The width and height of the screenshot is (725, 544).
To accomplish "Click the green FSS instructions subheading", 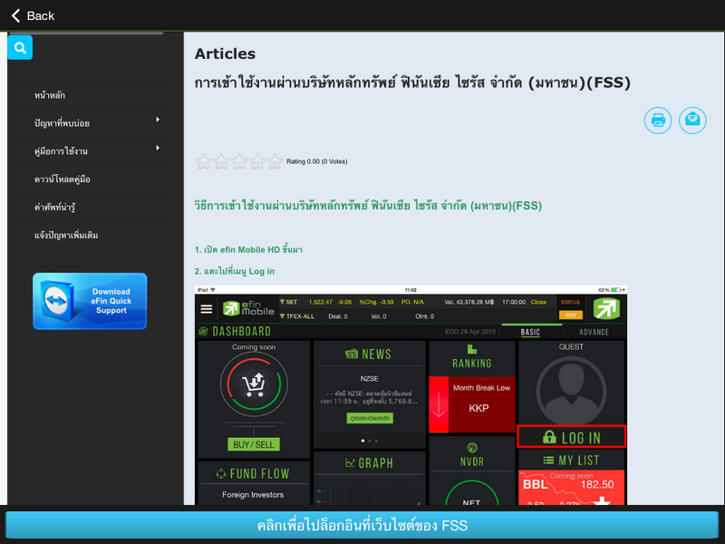I will [368, 206].
